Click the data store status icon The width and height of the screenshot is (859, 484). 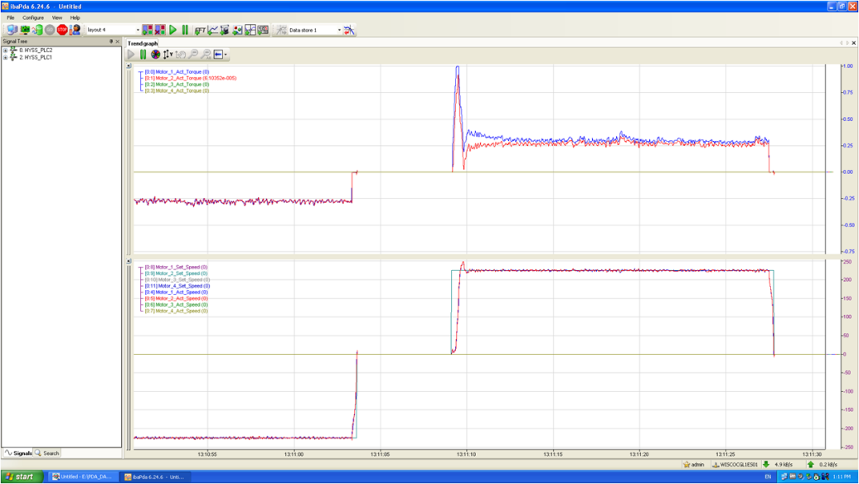click(x=281, y=30)
